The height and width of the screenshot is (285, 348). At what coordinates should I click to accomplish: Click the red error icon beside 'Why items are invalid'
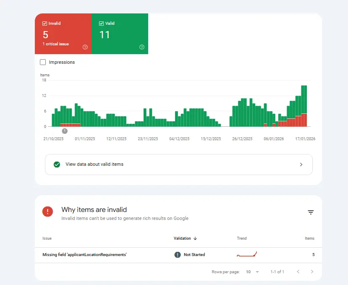48,212
